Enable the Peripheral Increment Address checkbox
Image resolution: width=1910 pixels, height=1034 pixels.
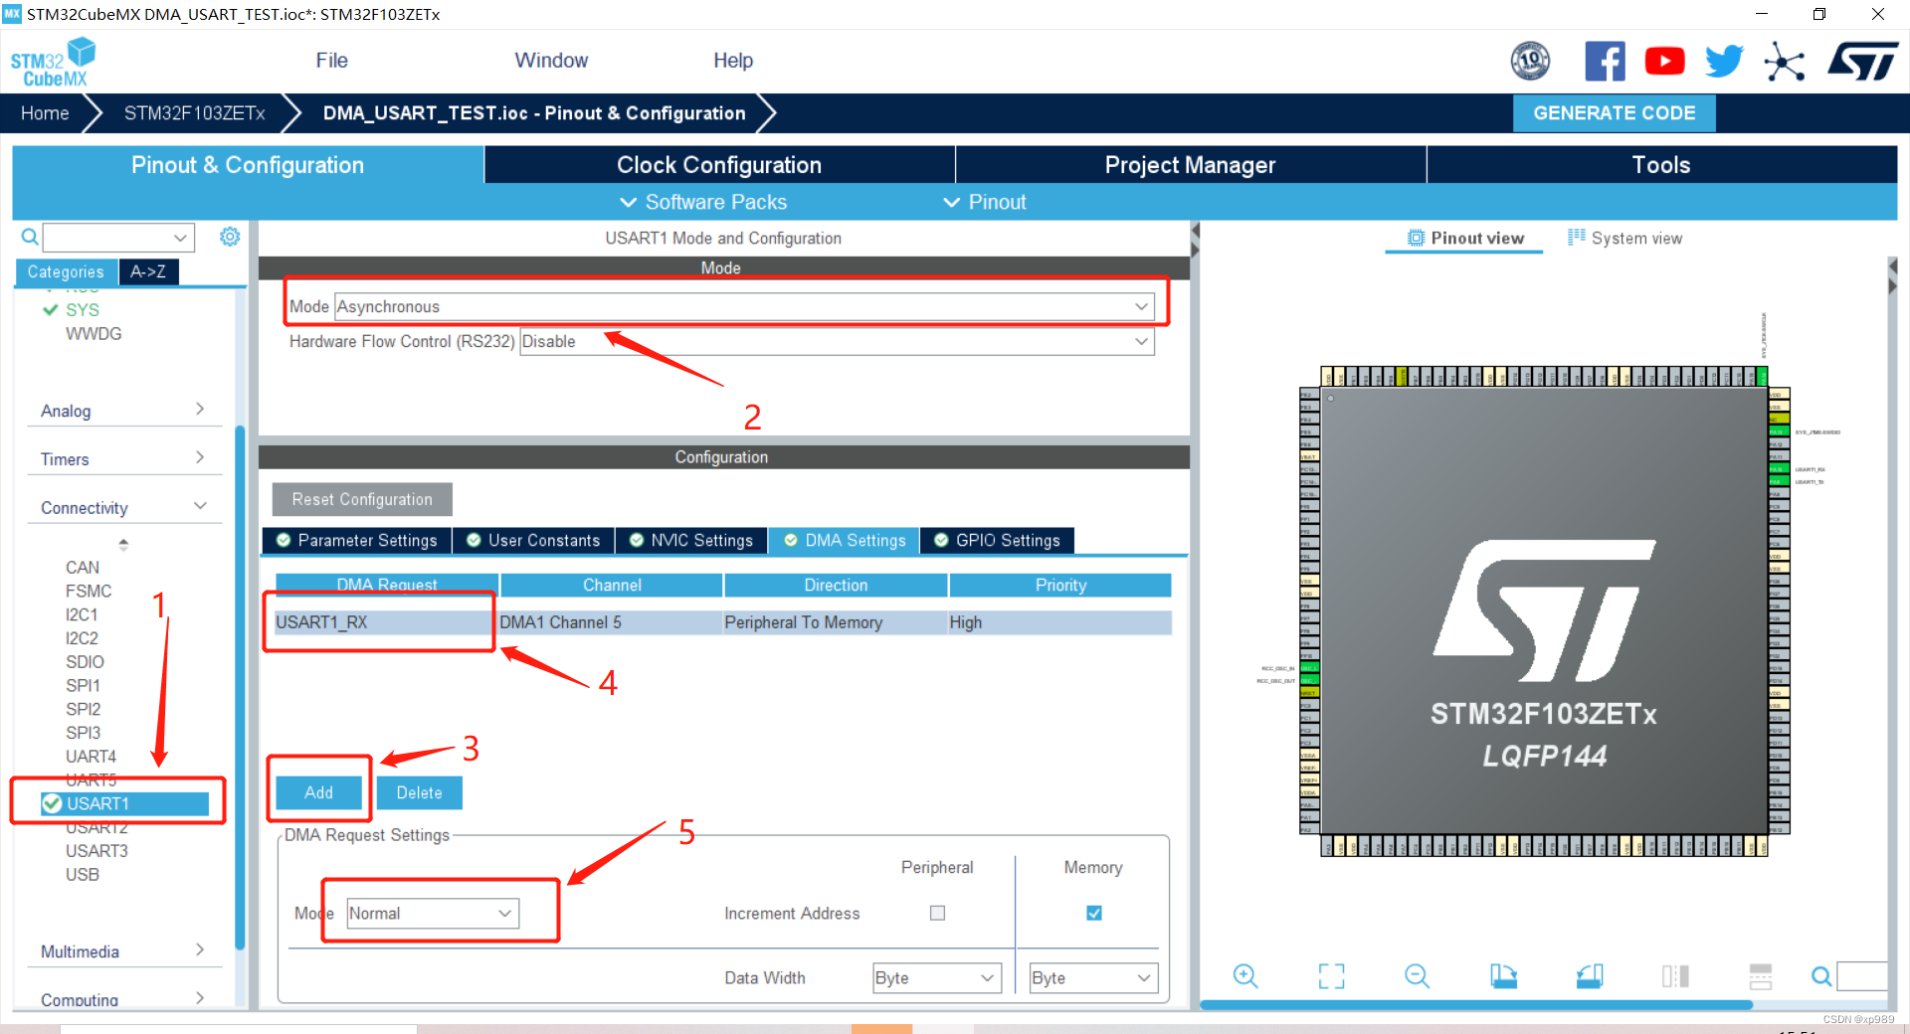tap(936, 913)
